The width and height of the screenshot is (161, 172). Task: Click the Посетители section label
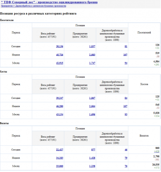[x=7, y=20]
